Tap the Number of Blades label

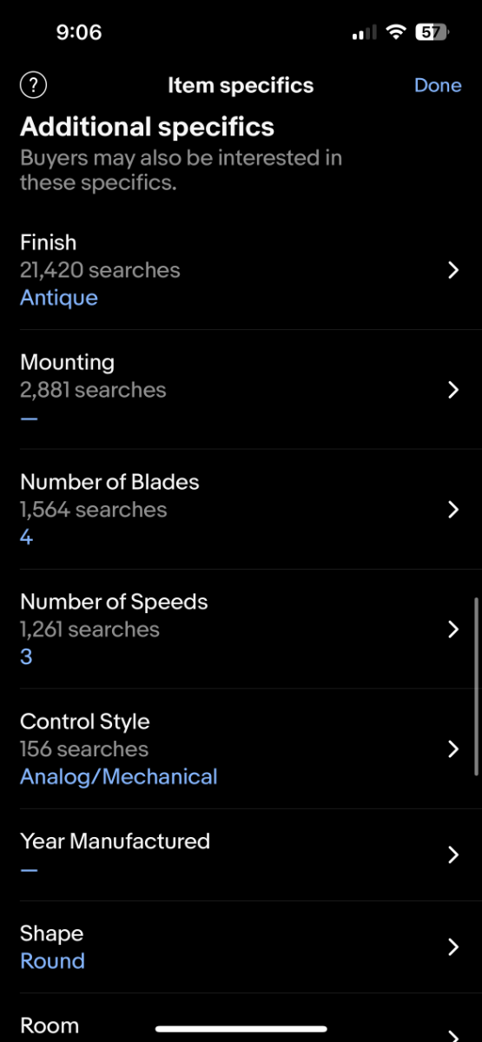109,482
